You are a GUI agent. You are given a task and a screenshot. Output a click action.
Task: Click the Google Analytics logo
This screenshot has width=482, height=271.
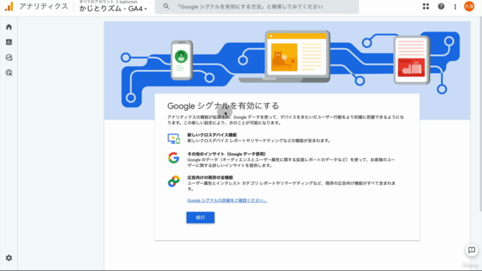click(9, 7)
